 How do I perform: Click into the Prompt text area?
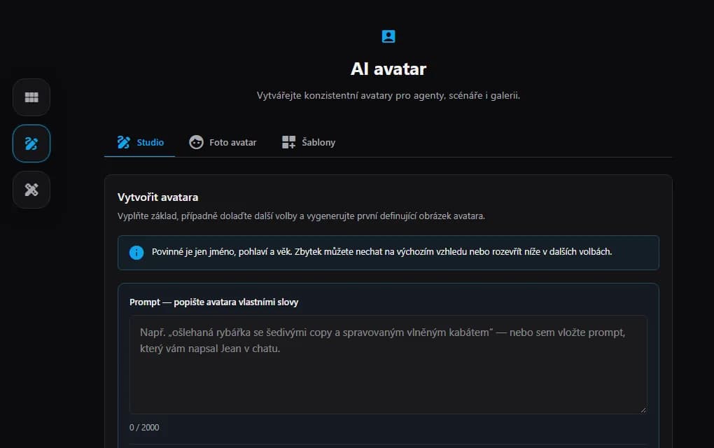click(x=388, y=365)
